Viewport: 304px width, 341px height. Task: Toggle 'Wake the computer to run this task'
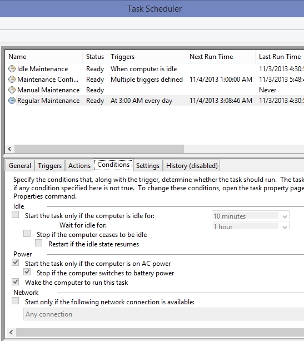pos(15,281)
